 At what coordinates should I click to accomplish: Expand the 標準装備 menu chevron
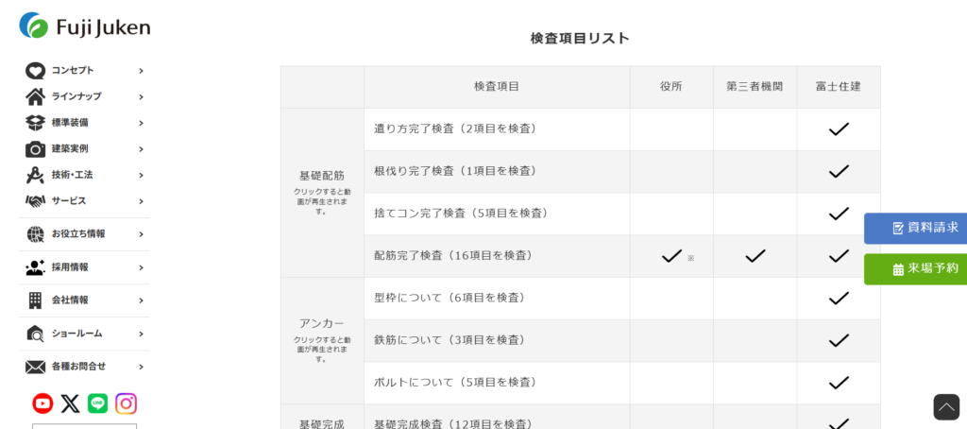[x=141, y=123]
